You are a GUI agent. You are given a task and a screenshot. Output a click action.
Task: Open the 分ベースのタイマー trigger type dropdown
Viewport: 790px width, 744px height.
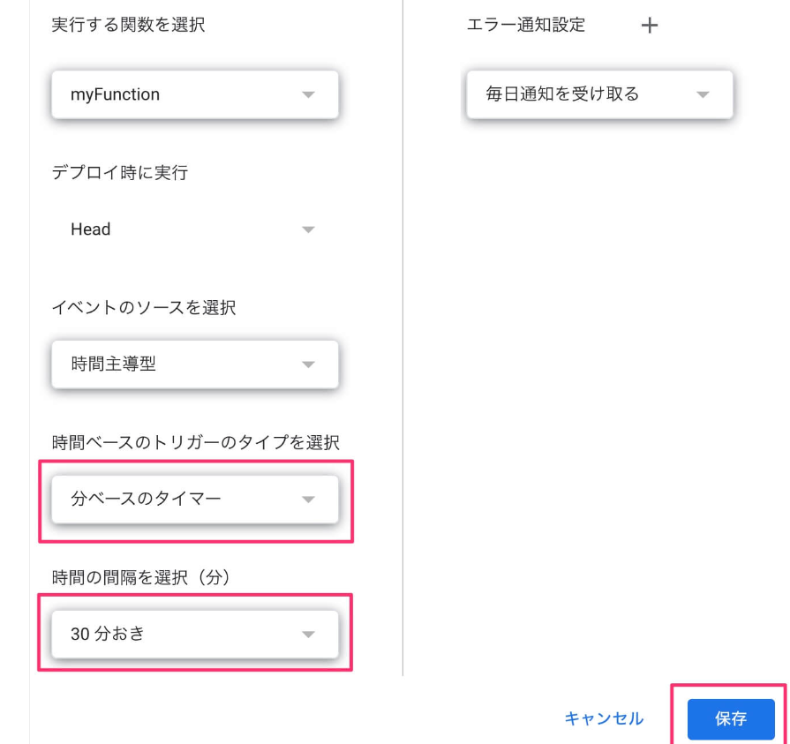[x=195, y=500]
